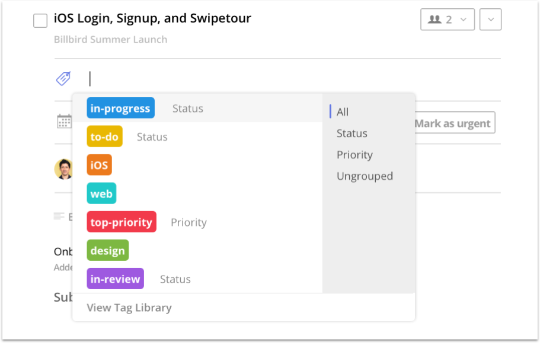
Task: Select the All tag group filter
Action: tap(343, 112)
